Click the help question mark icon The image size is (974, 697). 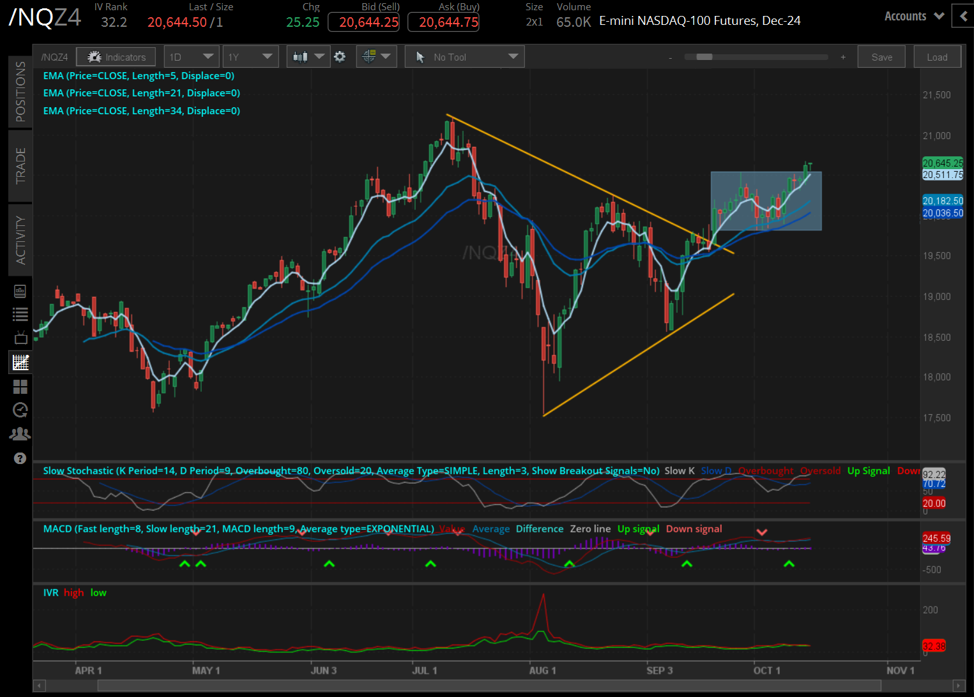pyautogui.click(x=20, y=458)
